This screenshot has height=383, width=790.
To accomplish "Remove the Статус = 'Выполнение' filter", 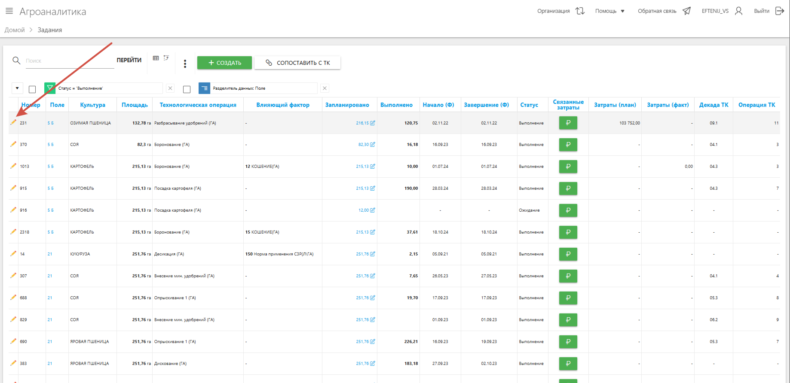I will tap(170, 88).
